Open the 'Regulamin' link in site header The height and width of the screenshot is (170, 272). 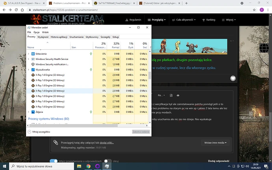[133, 20]
